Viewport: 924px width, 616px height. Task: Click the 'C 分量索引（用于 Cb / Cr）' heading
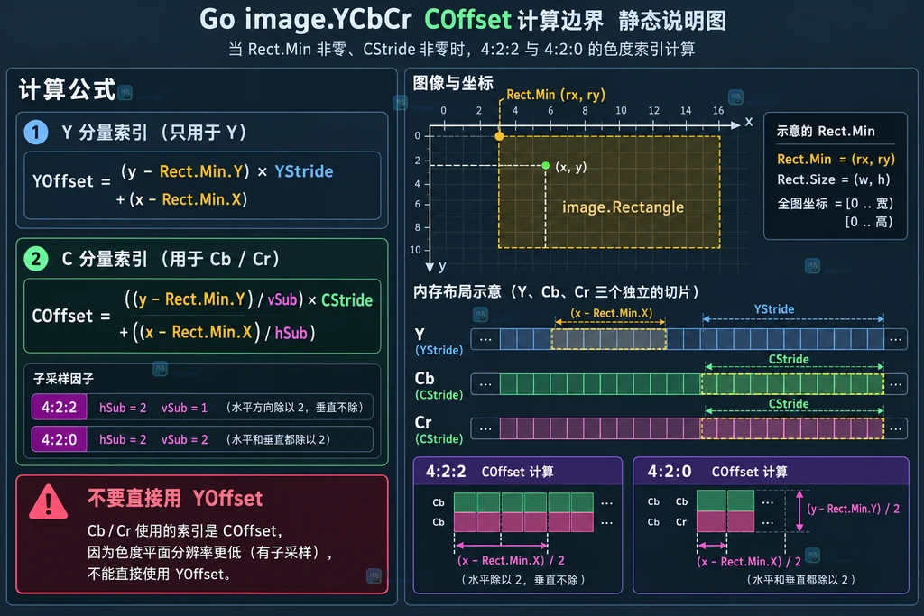pos(171,259)
